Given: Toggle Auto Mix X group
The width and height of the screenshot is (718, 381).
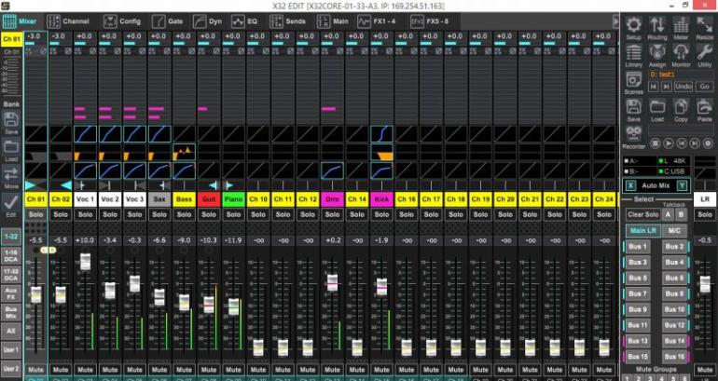Looking at the screenshot, I should [631, 185].
